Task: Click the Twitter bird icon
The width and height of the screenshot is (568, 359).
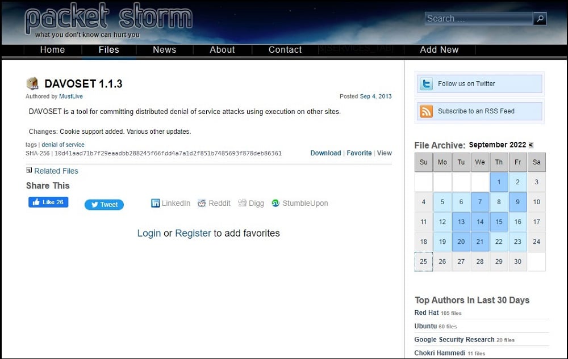Action: tap(426, 84)
